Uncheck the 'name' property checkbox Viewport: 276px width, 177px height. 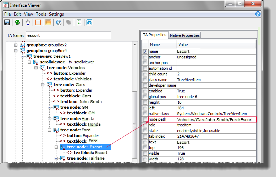coord(145,51)
